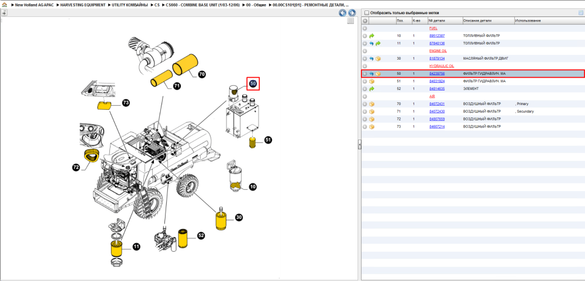Click the box icon on row 81879134

378,58
